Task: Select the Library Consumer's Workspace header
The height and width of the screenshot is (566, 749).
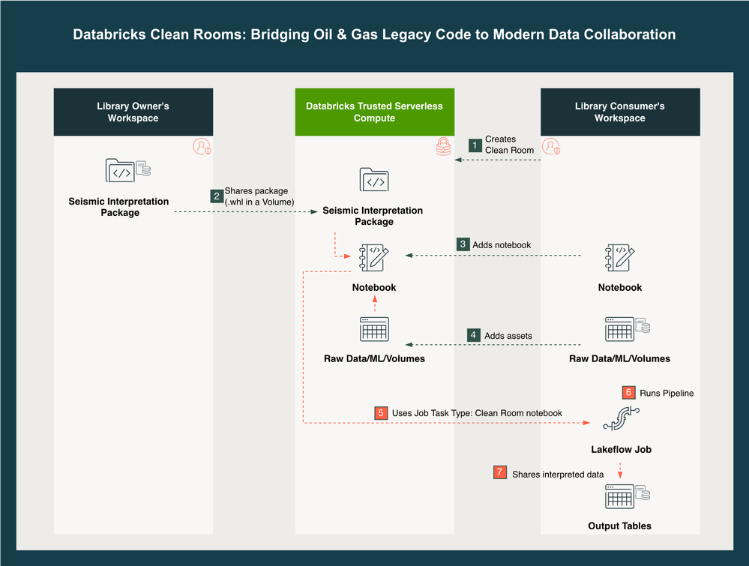Action: [x=620, y=112]
